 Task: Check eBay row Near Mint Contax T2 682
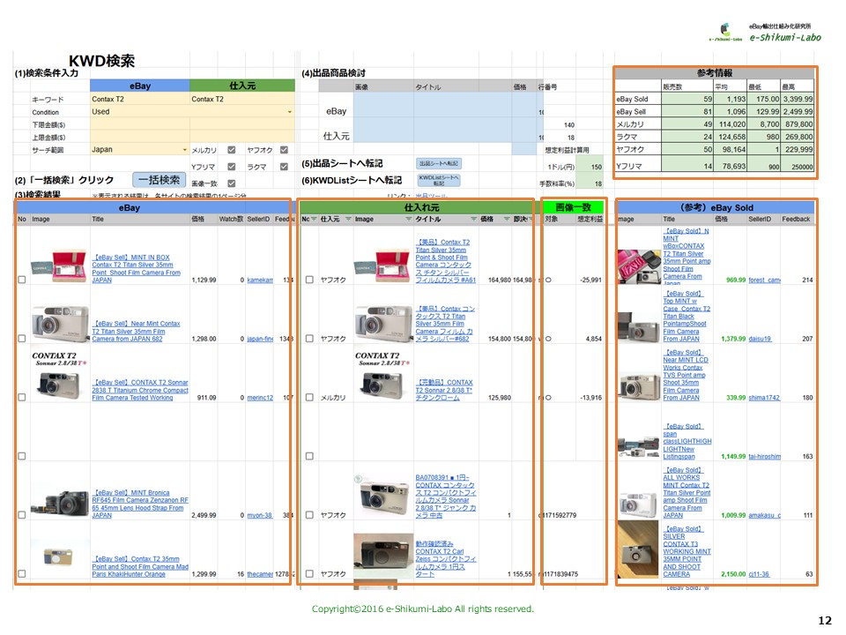tap(21, 339)
